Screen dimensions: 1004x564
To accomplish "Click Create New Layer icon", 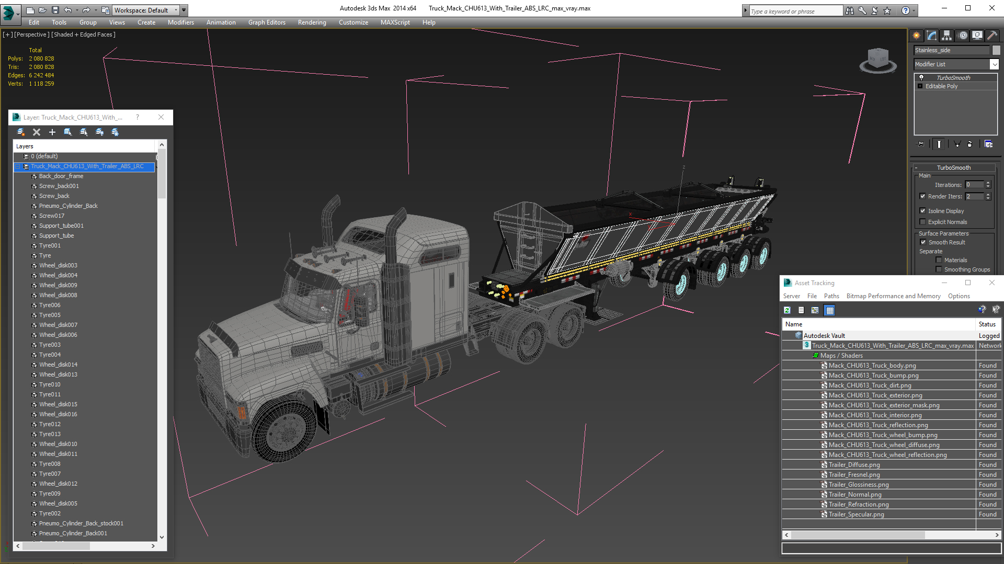I will pyautogui.click(x=21, y=132).
